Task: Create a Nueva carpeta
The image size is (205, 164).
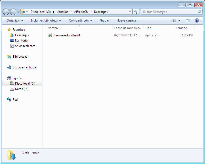Action: (x=126, y=20)
